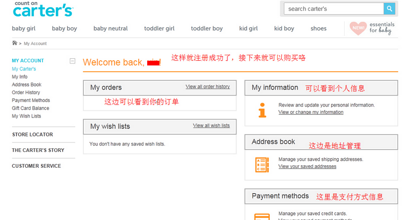Open Order History in sidebar
Image resolution: width=412 pixels, height=220 pixels.
[x=26, y=93]
